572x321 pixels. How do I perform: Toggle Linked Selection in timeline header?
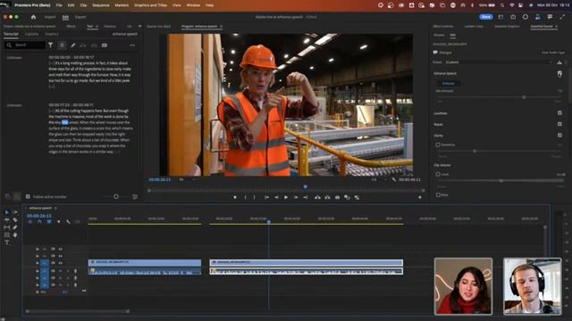[x=49, y=222]
